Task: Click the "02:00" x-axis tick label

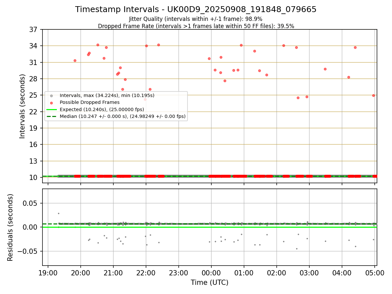Action: (277, 272)
